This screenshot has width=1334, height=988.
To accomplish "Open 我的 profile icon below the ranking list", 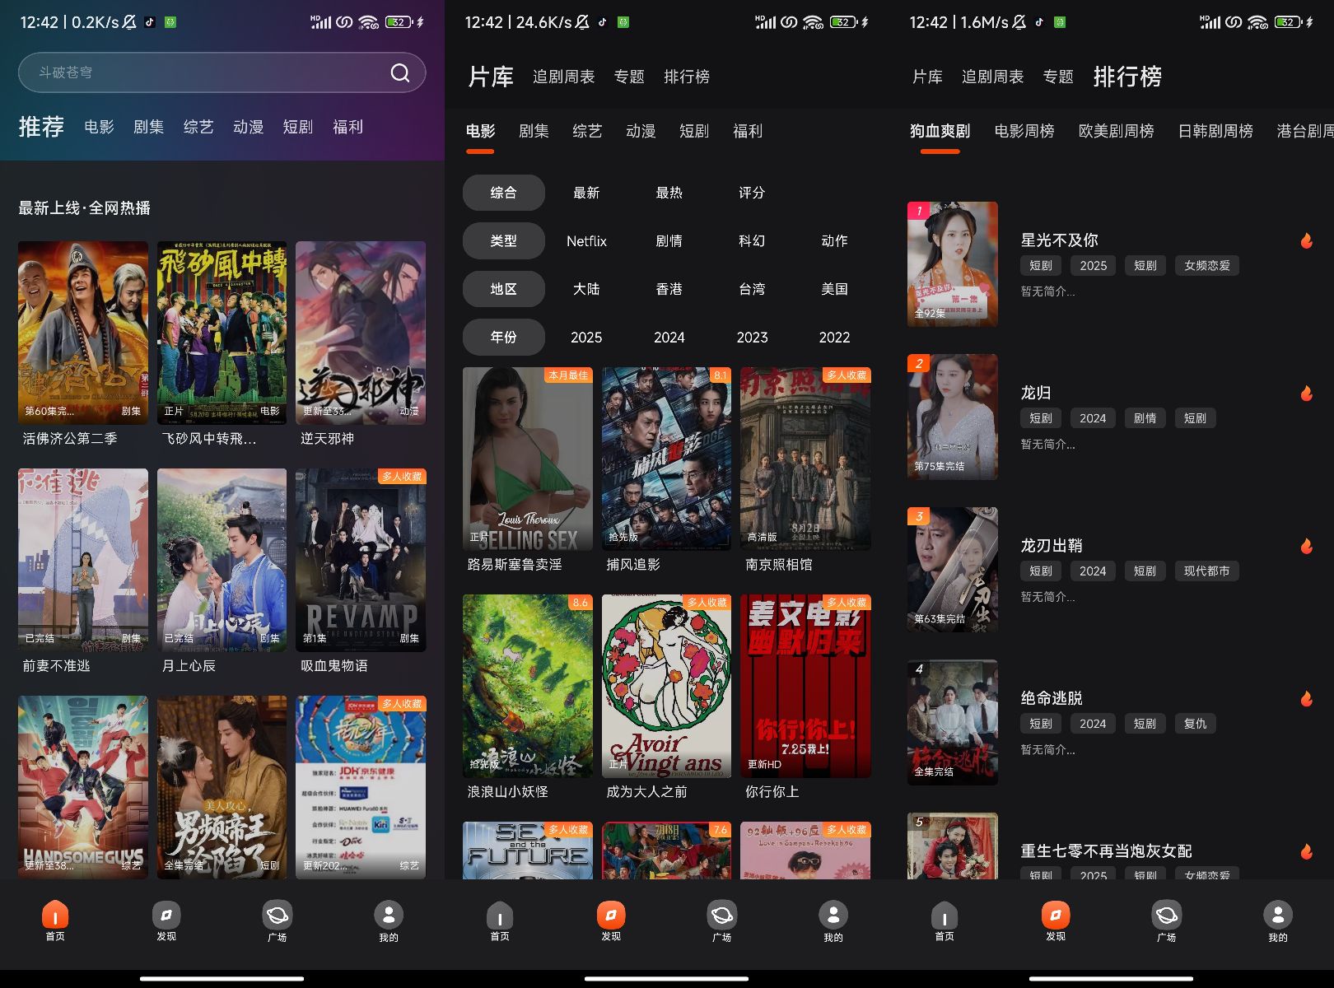I will pos(1277,915).
